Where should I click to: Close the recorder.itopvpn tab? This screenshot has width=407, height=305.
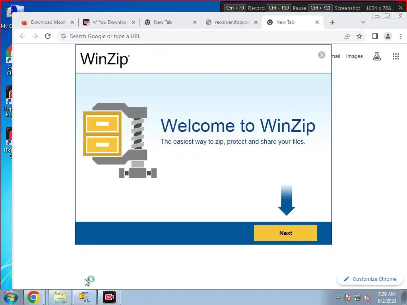click(256, 22)
